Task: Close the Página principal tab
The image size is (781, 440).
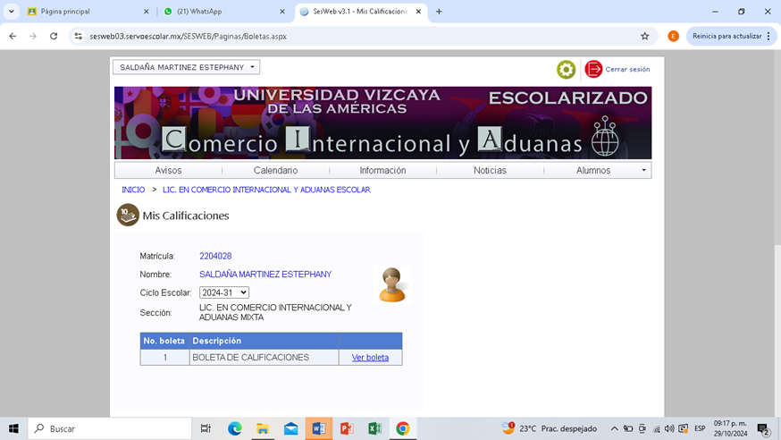Action: coord(146,12)
